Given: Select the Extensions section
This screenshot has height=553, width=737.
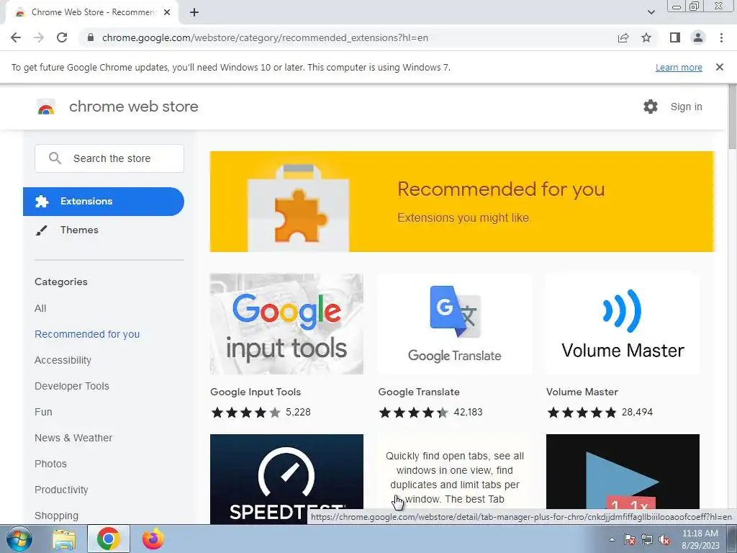Looking at the screenshot, I should coord(104,202).
